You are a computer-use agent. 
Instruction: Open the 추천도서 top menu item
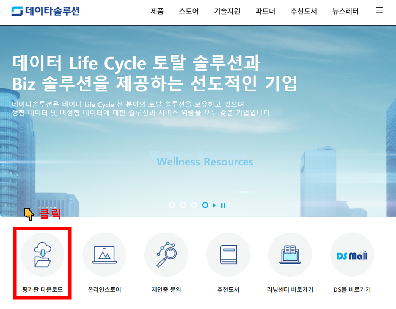coord(304,11)
